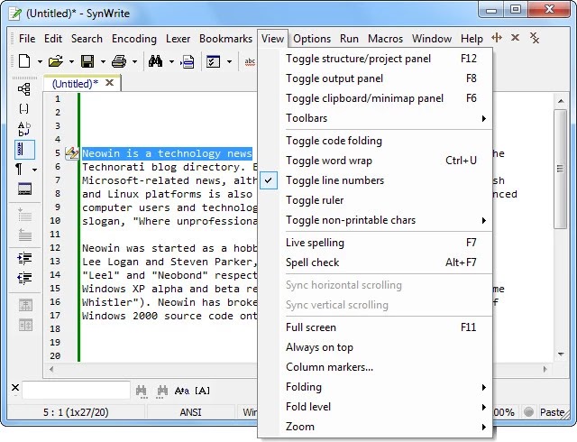The width and height of the screenshot is (577, 442).
Task: Toggle ruler from the View menu
Action: (x=375, y=200)
